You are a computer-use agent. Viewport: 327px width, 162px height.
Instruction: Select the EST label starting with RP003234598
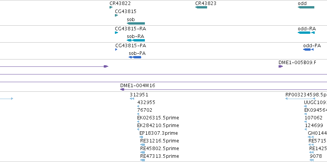(x=306, y=95)
